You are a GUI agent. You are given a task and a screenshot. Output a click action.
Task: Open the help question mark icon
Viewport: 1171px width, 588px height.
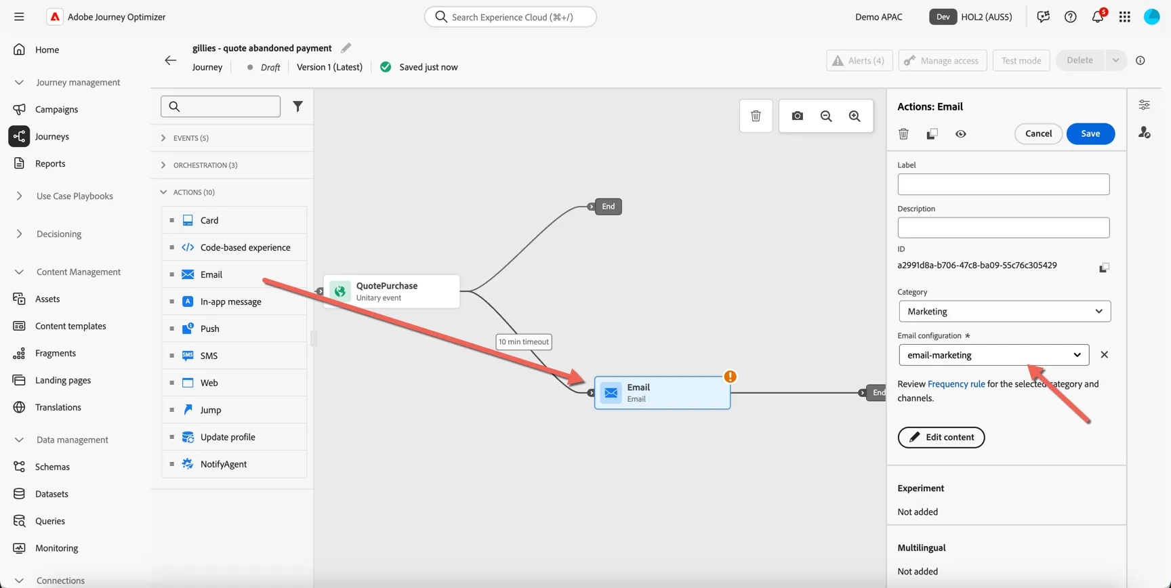1070,16
